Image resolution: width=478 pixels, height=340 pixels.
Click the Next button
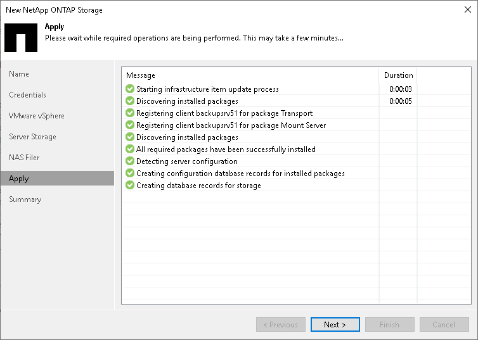click(x=335, y=324)
